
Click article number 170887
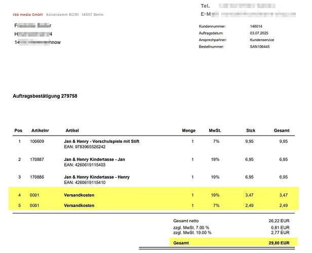(x=37, y=159)
